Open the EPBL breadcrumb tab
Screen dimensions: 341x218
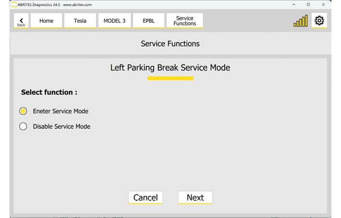click(148, 21)
